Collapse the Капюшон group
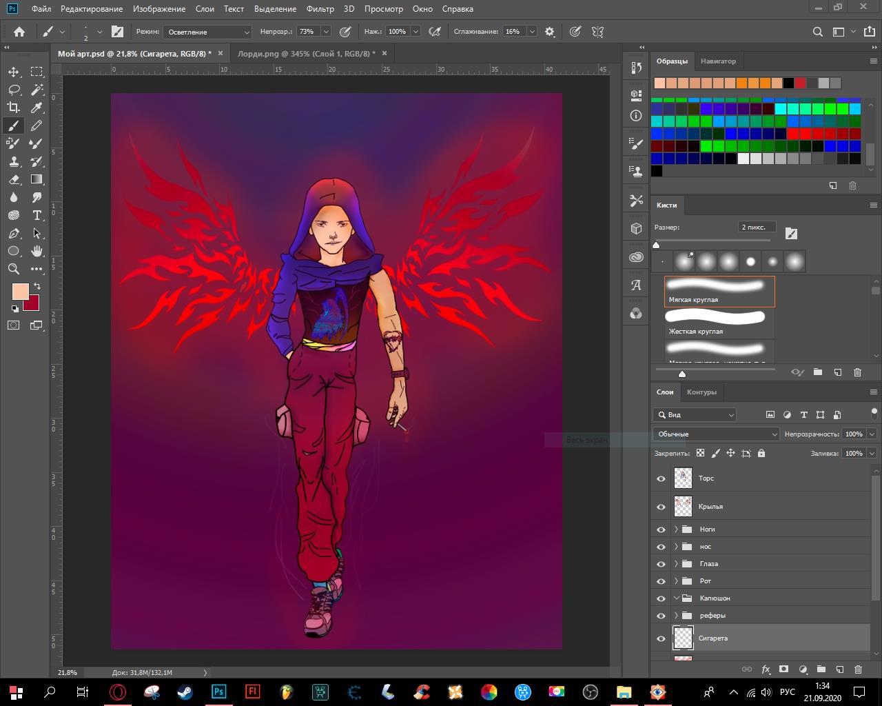Viewport: 882px width, 706px height. (x=676, y=598)
